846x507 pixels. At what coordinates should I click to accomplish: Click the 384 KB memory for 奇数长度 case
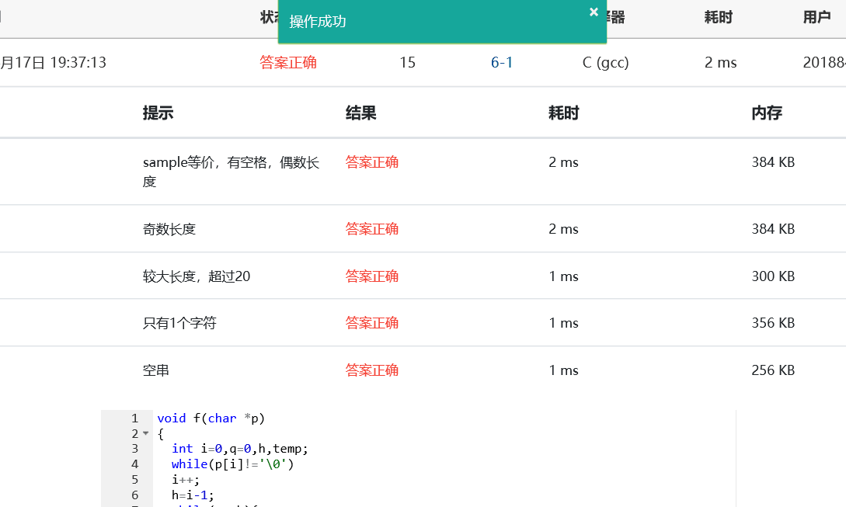773,229
